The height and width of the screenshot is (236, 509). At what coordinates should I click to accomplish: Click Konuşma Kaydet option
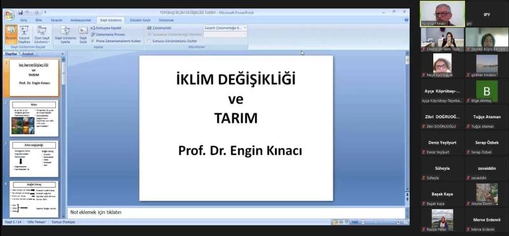coord(106,28)
